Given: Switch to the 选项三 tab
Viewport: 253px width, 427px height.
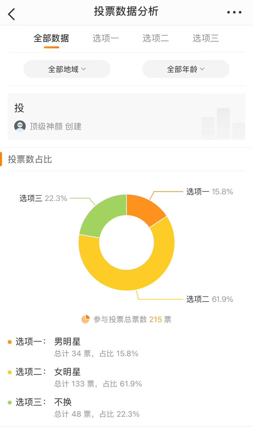Looking at the screenshot, I should tap(206, 38).
